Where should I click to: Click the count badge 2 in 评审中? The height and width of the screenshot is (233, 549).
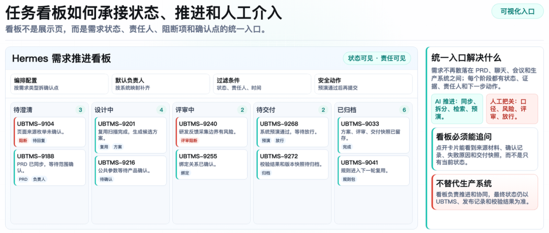click(x=242, y=110)
